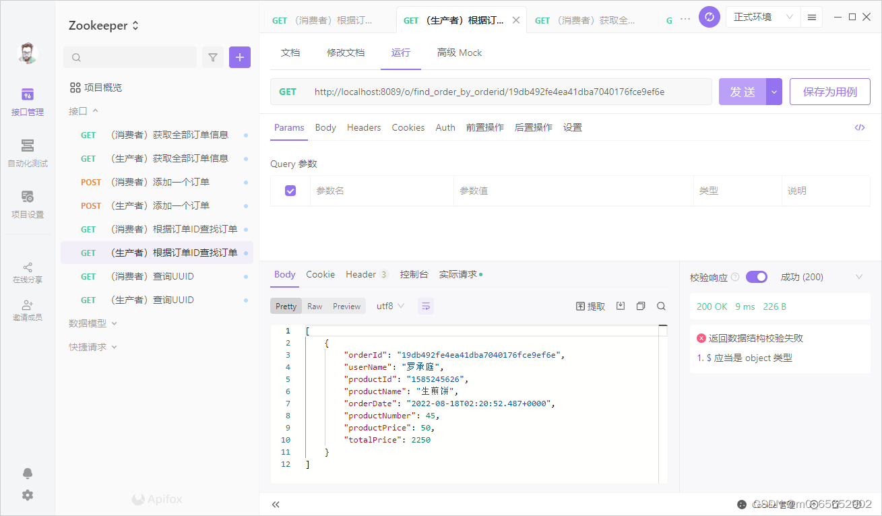The image size is (882, 516).
Task: Open the 自动化测试 sidebar section
Action: point(27,153)
